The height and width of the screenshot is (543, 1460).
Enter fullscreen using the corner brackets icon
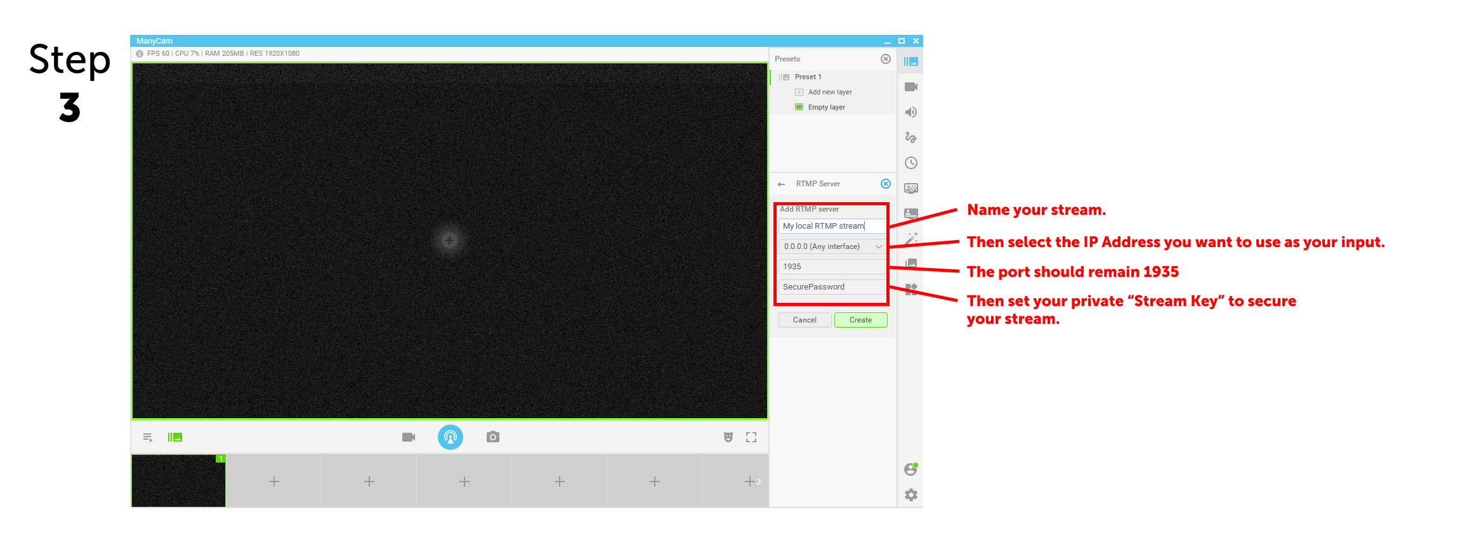(x=751, y=437)
